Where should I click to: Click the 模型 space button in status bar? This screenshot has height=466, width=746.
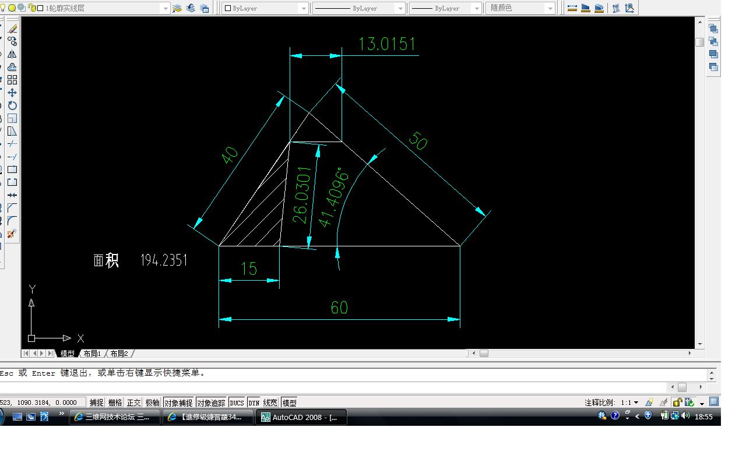pyautogui.click(x=289, y=403)
